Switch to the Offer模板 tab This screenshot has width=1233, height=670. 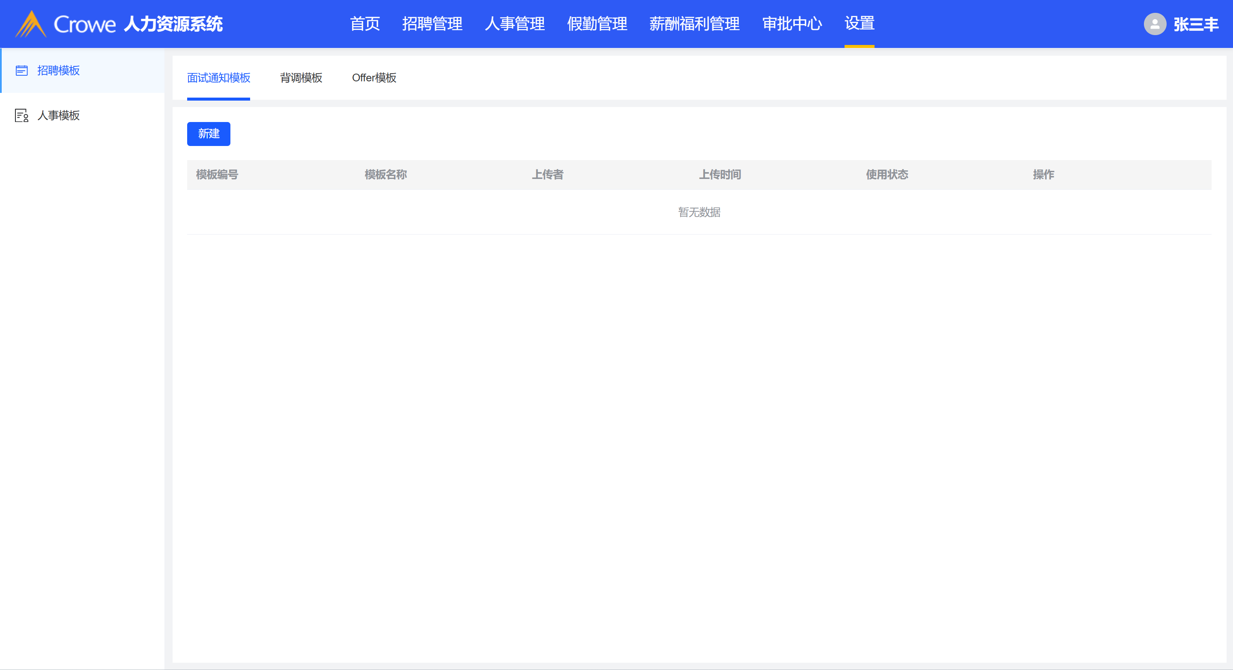point(374,77)
